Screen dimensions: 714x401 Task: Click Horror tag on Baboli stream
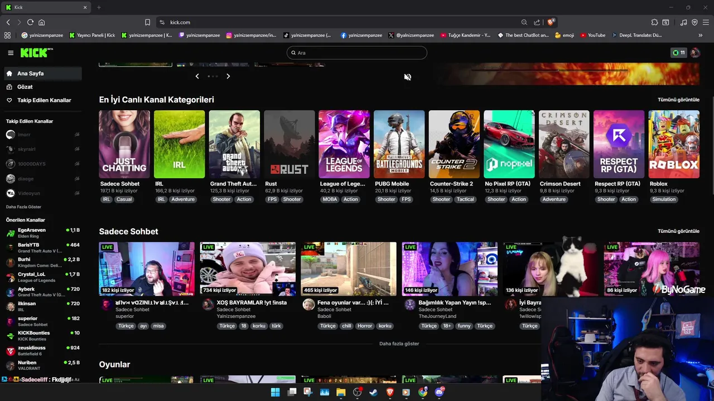pos(365,326)
